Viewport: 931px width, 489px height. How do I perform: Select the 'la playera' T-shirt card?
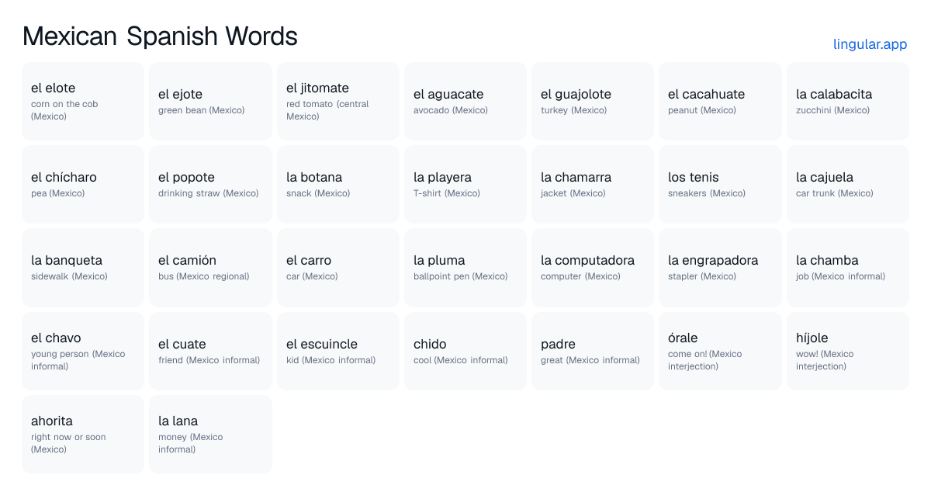click(465, 185)
